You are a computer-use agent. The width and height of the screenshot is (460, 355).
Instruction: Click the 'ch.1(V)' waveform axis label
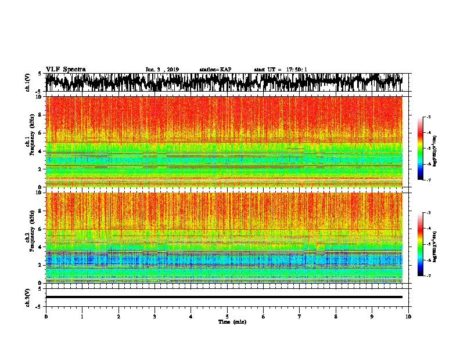coord(28,82)
